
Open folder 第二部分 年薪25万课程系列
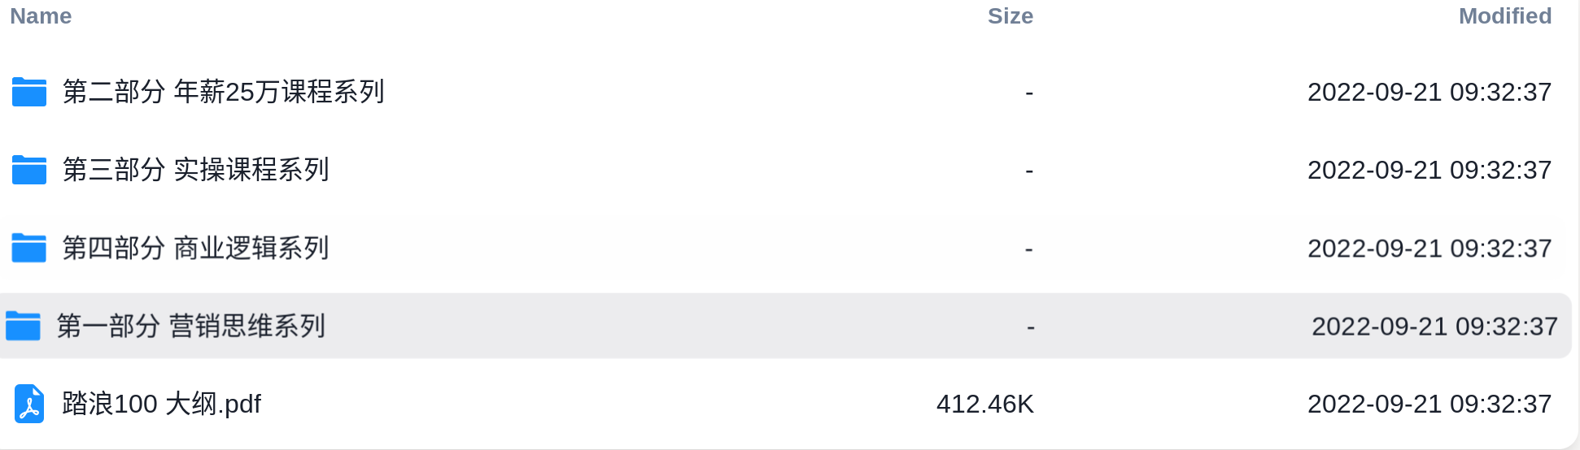click(x=223, y=92)
